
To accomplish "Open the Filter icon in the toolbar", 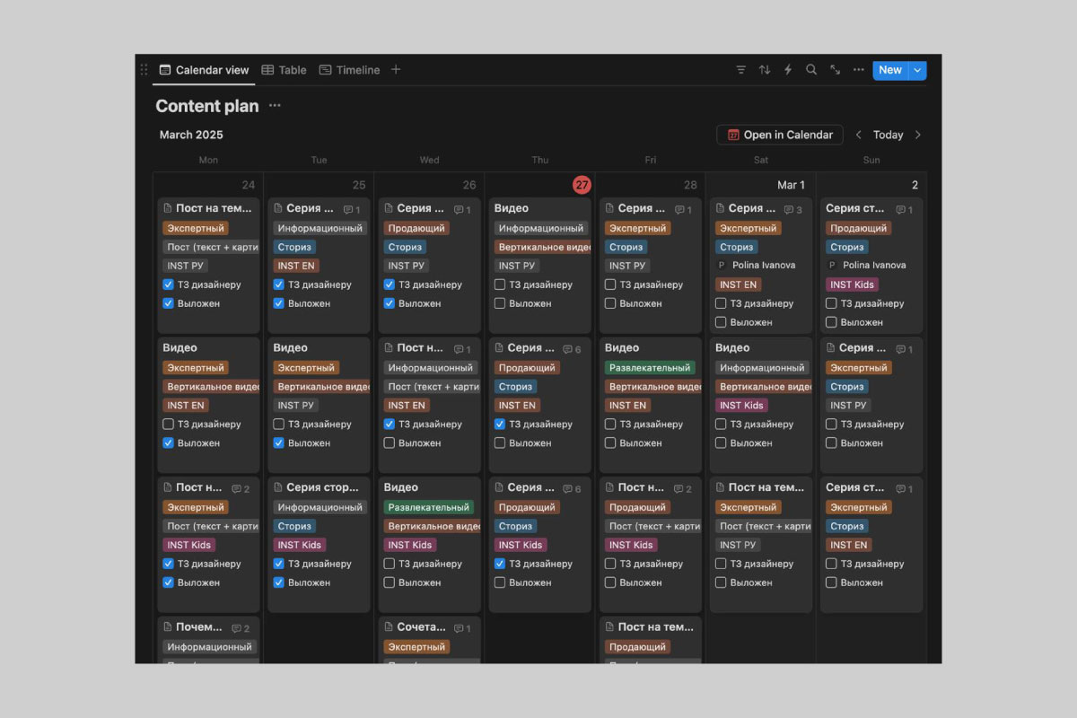I will click(740, 70).
